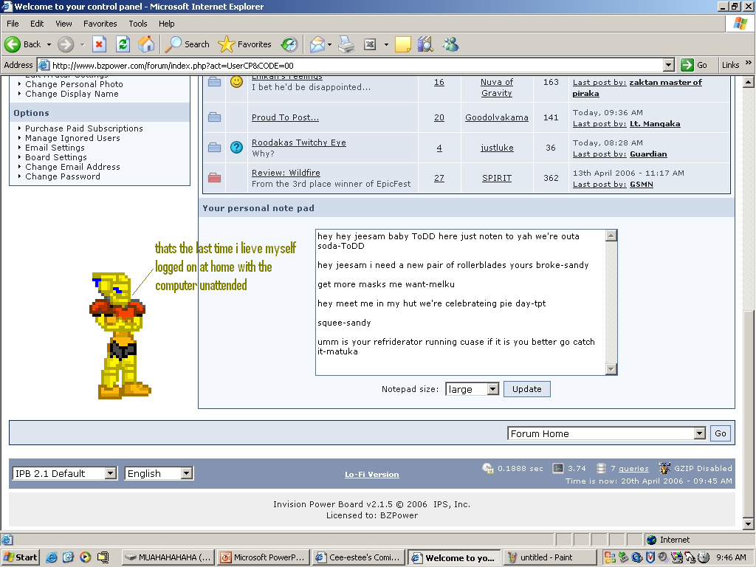Launch Internet Explorer from the quick launch bar
Viewport: 756px width, 567px height.
[x=52, y=557]
